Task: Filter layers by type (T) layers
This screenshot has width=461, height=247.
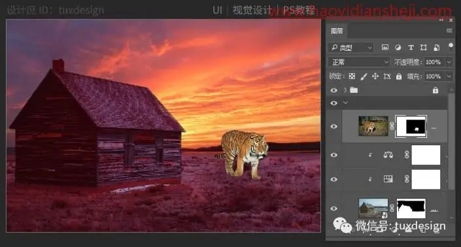Action: click(411, 47)
